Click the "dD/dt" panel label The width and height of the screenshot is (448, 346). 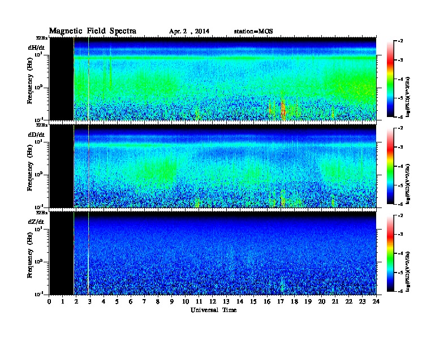pos(36,135)
